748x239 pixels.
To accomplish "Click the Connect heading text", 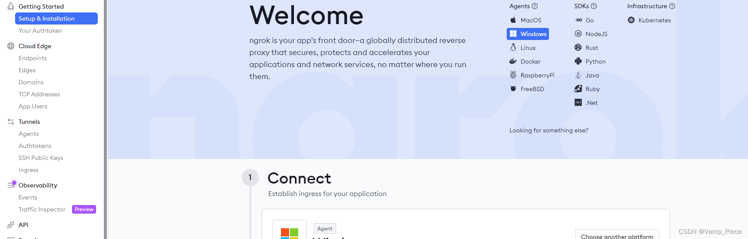I will pos(299,178).
